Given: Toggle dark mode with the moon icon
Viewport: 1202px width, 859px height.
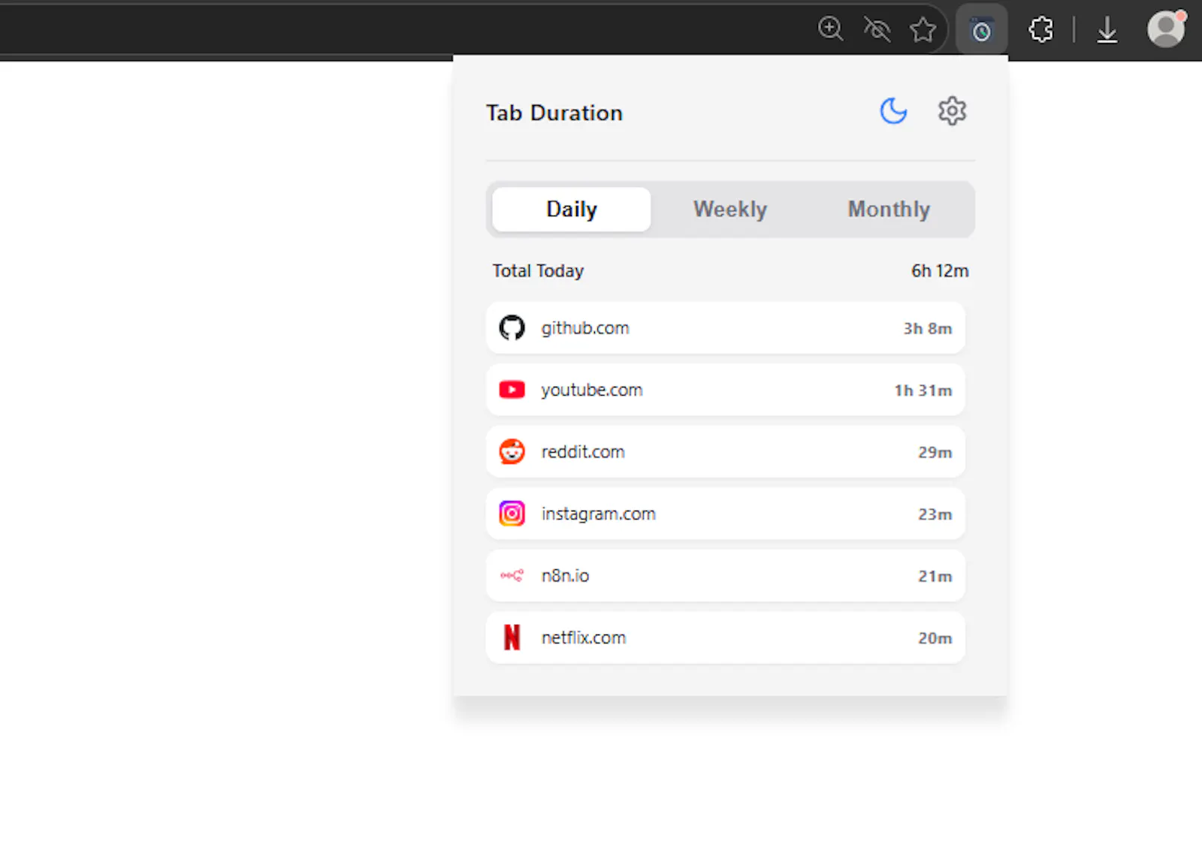Looking at the screenshot, I should tap(893, 111).
